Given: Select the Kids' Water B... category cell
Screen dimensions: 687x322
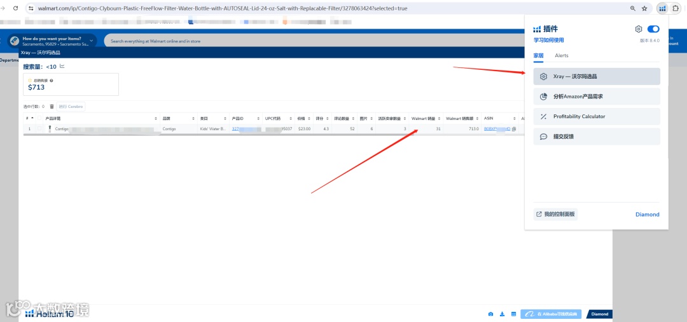Looking at the screenshot, I should pyautogui.click(x=212, y=129).
